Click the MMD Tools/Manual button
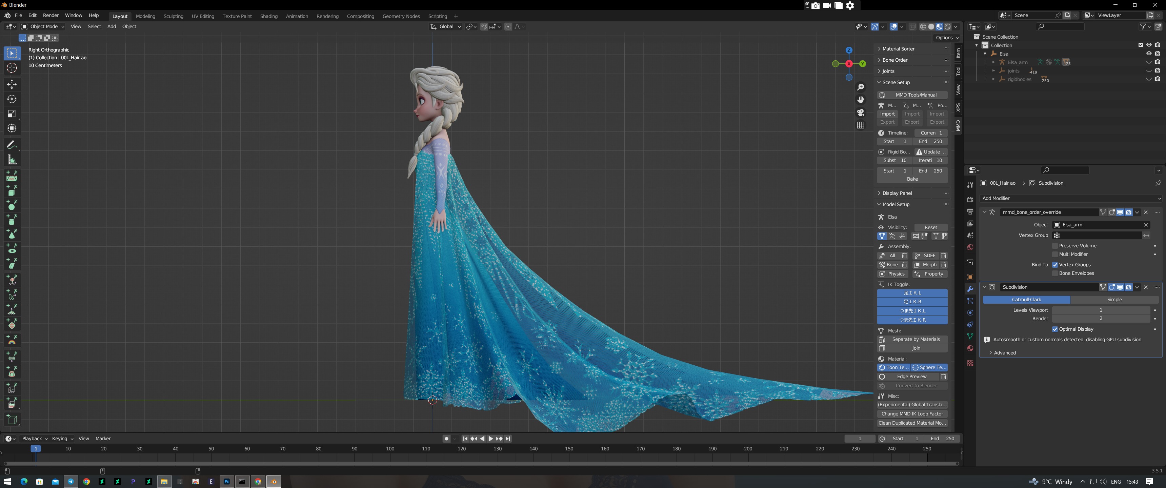The width and height of the screenshot is (1166, 488). [x=912, y=95]
